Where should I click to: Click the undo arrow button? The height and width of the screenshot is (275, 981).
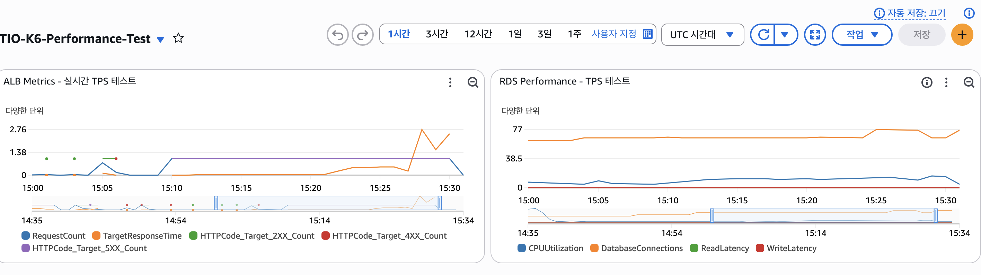coord(337,35)
